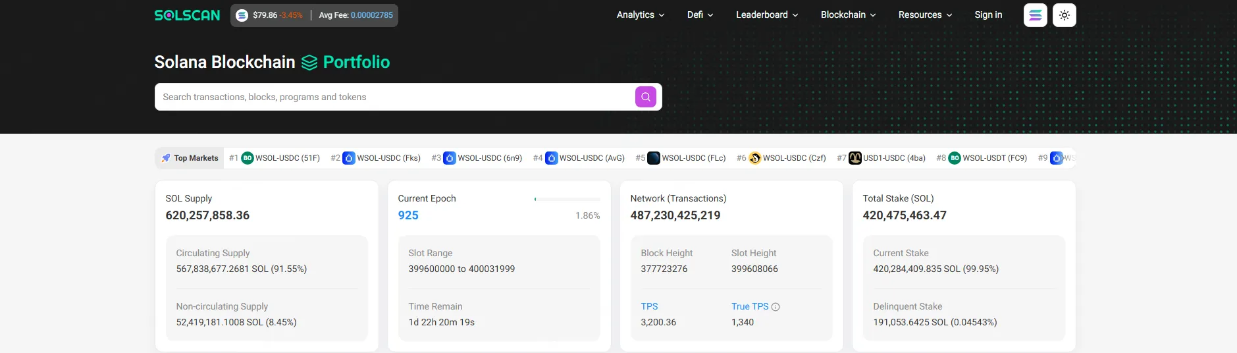Click the USD1-USDC (4ba) token icon

coord(855,158)
